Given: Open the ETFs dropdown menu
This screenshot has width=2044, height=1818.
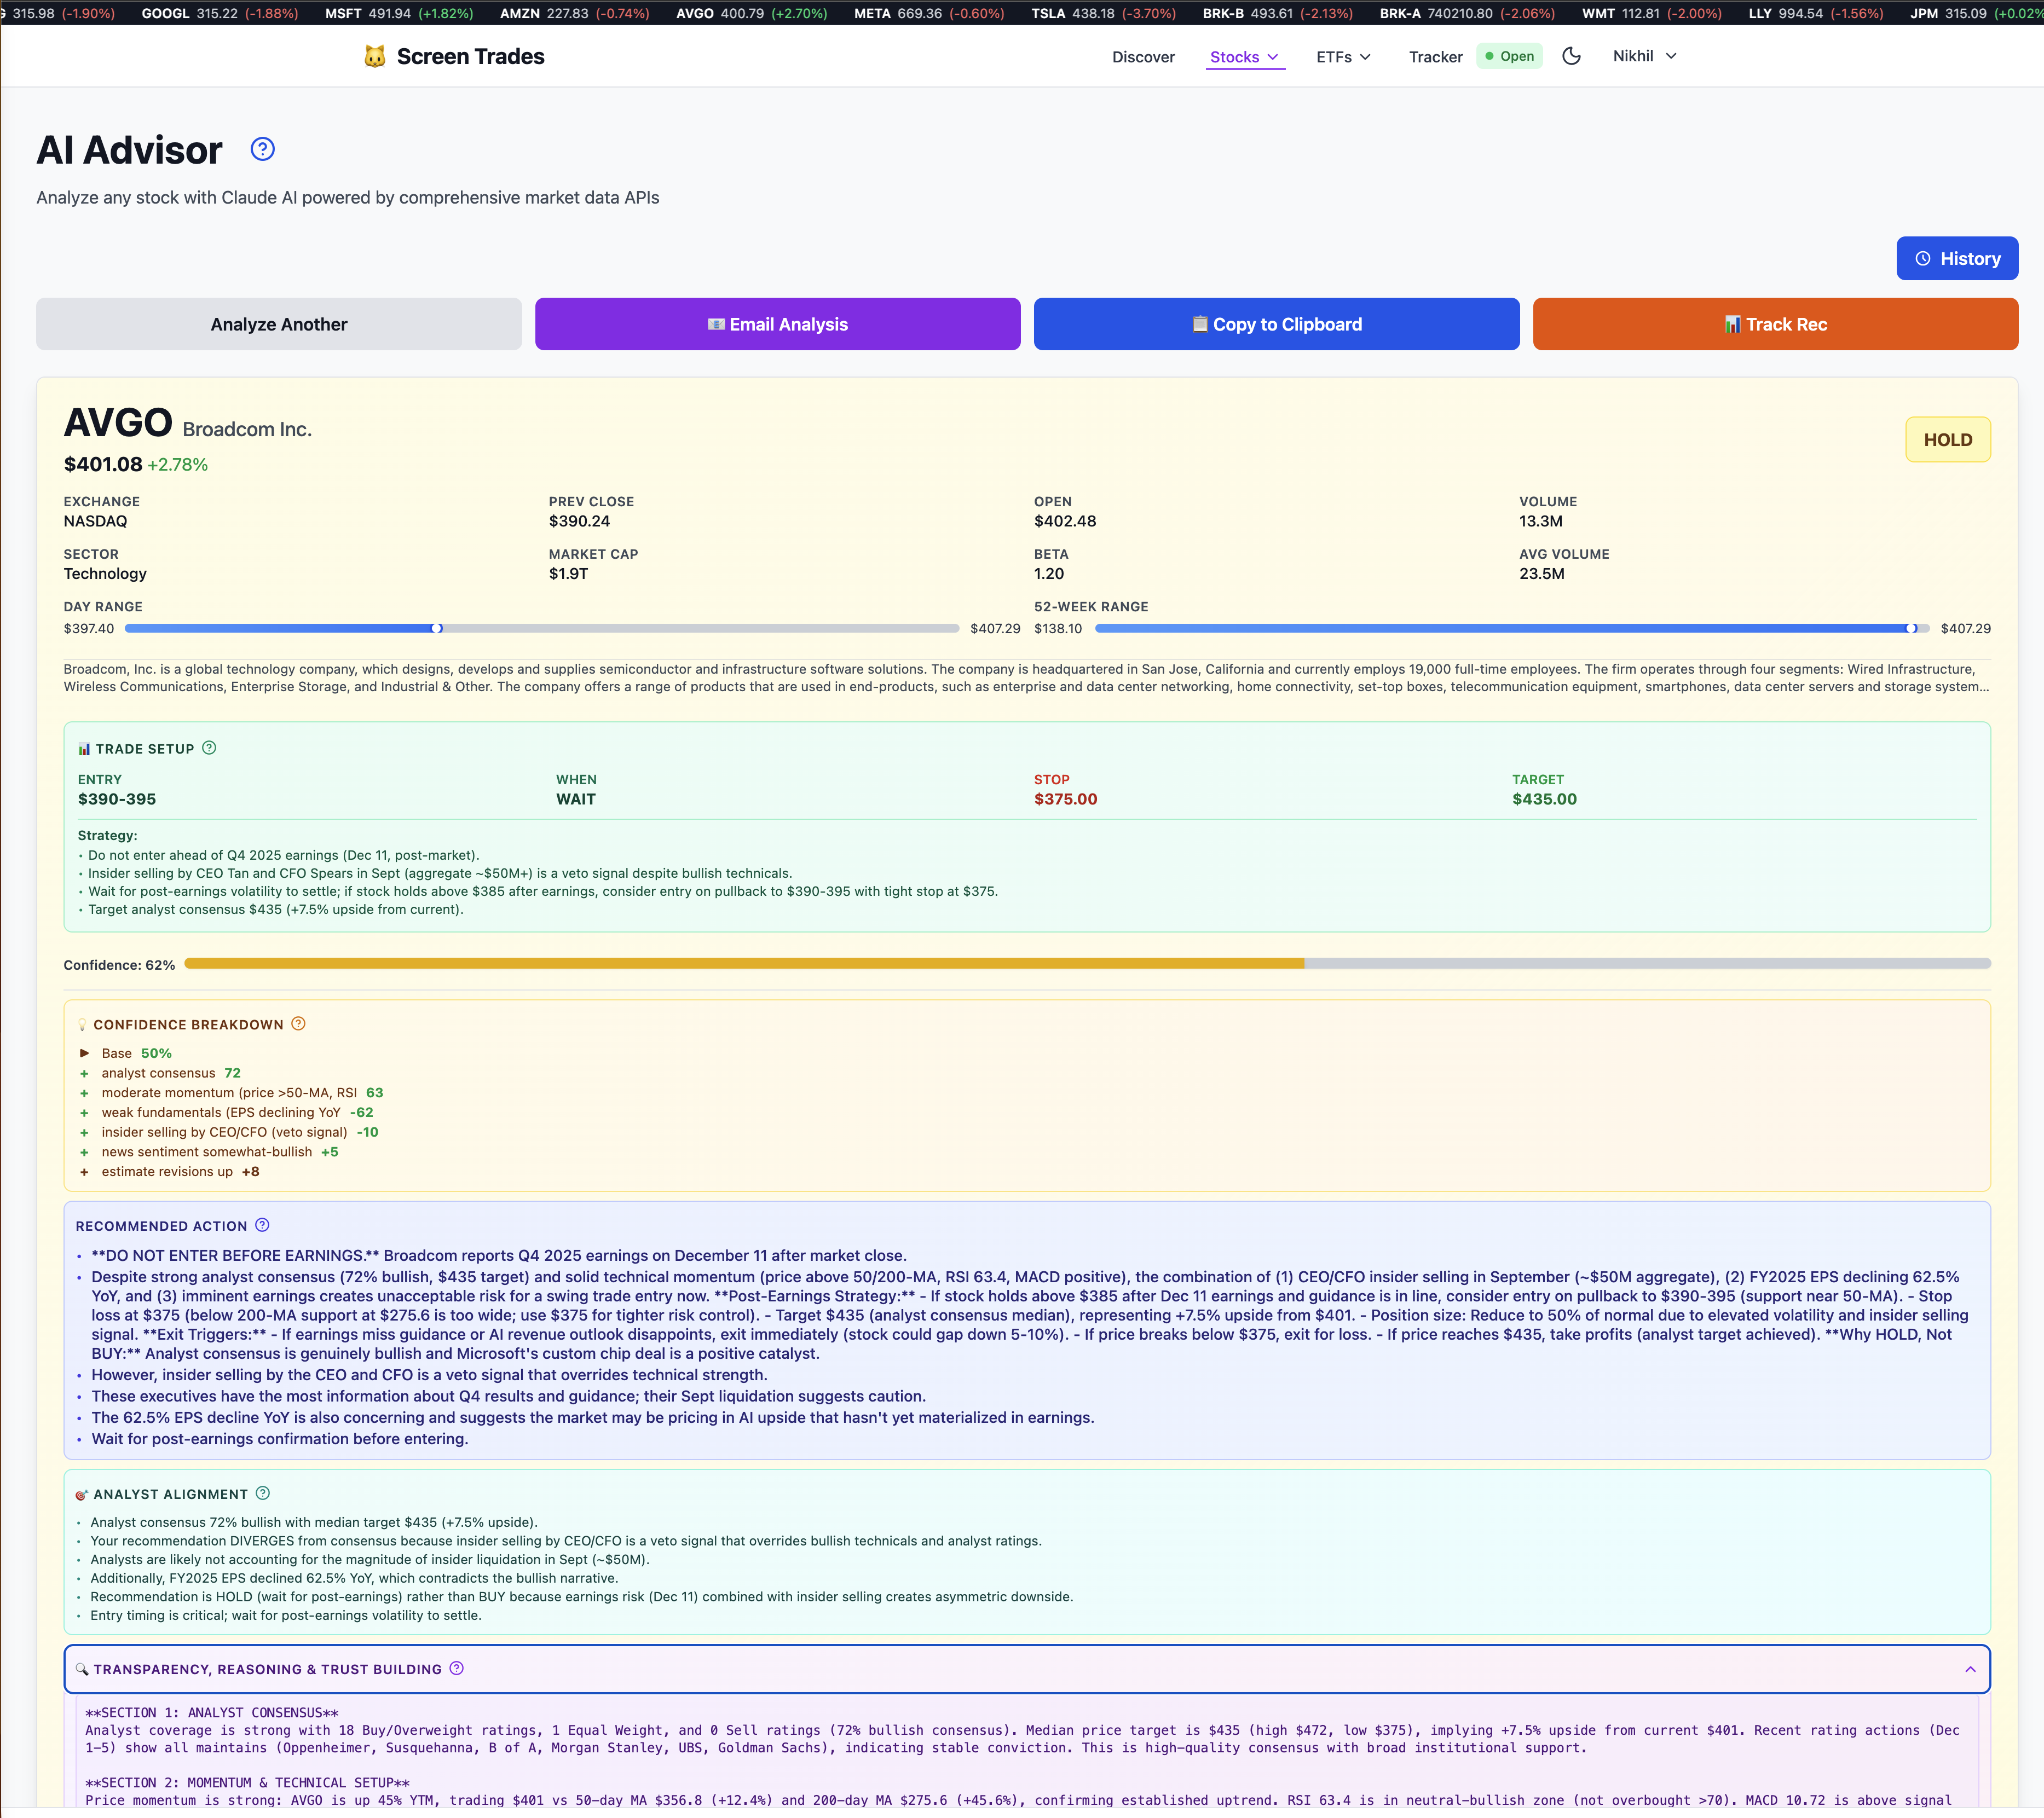Looking at the screenshot, I should coord(1343,57).
